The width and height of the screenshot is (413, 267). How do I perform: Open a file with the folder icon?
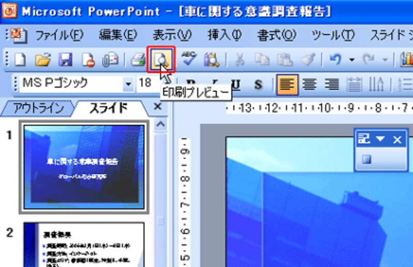43,59
